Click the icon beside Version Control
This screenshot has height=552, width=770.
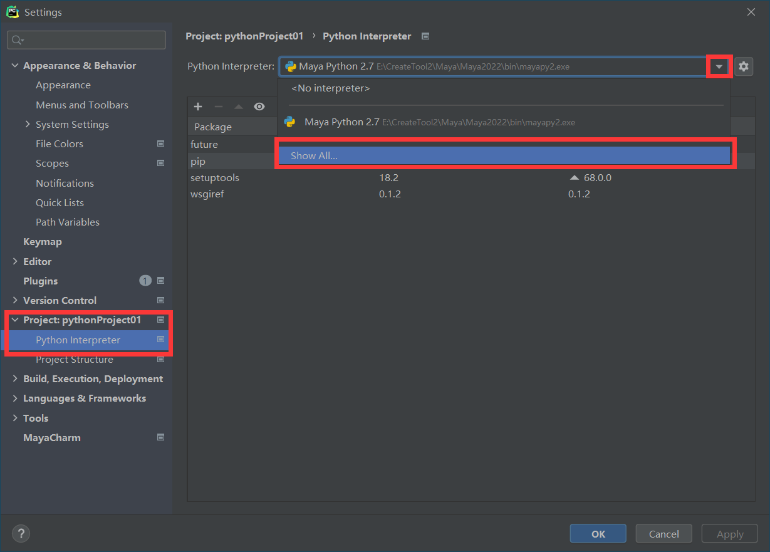(161, 300)
